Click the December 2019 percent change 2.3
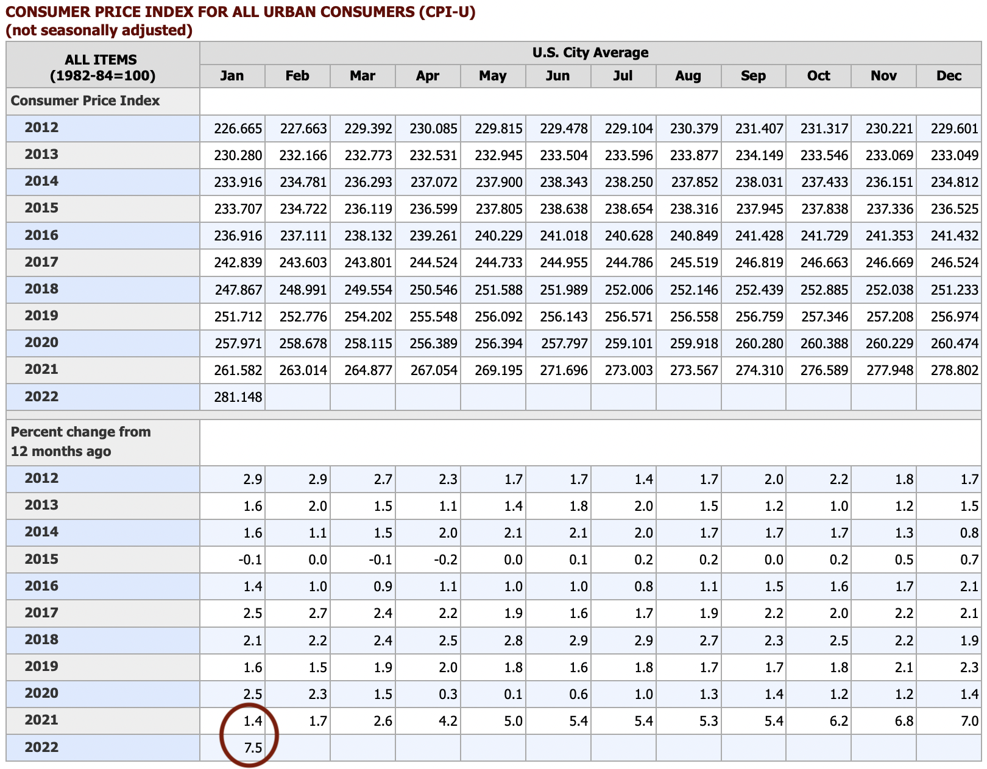This screenshot has width=987, height=769. click(x=969, y=668)
